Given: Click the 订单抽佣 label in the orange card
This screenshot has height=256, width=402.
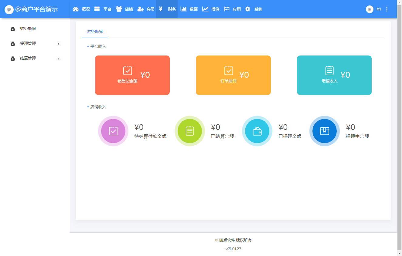Looking at the screenshot, I should coord(229,81).
